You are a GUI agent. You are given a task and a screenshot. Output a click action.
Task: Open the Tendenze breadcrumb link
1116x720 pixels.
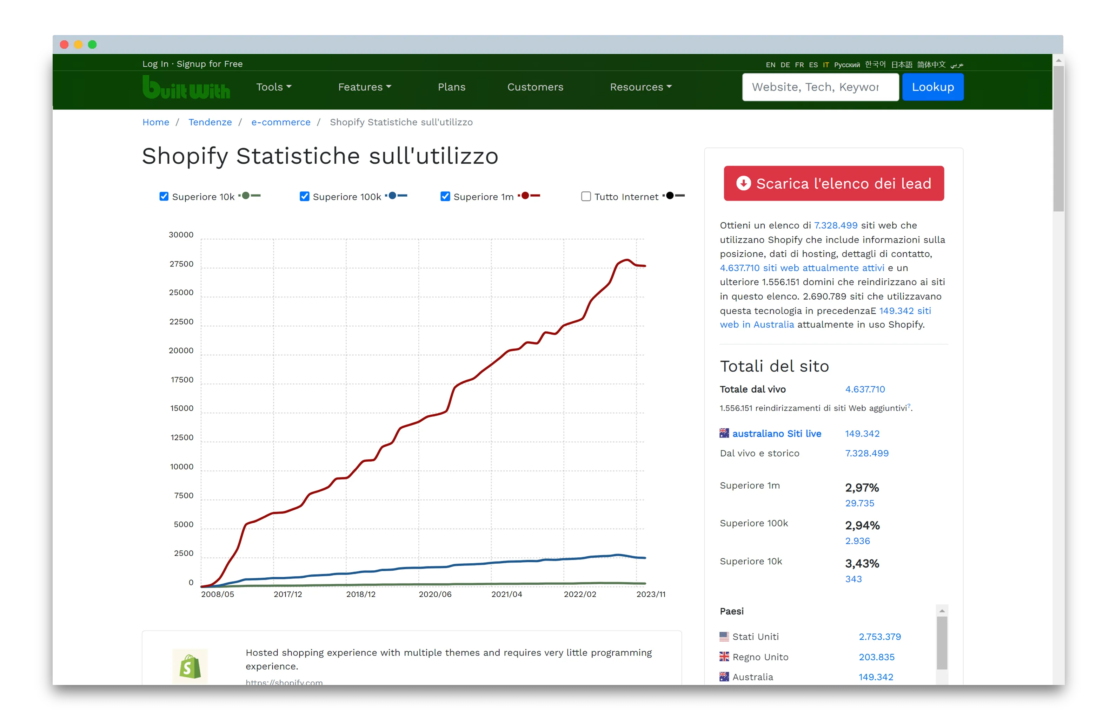pos(210,122)
